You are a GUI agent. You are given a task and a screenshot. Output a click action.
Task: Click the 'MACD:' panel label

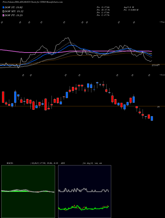click(10, 163)
